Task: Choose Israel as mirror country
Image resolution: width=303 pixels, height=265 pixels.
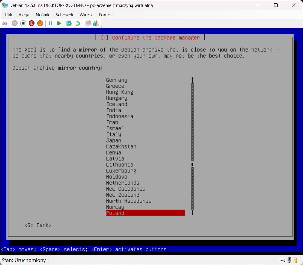Action: point(115,128)
